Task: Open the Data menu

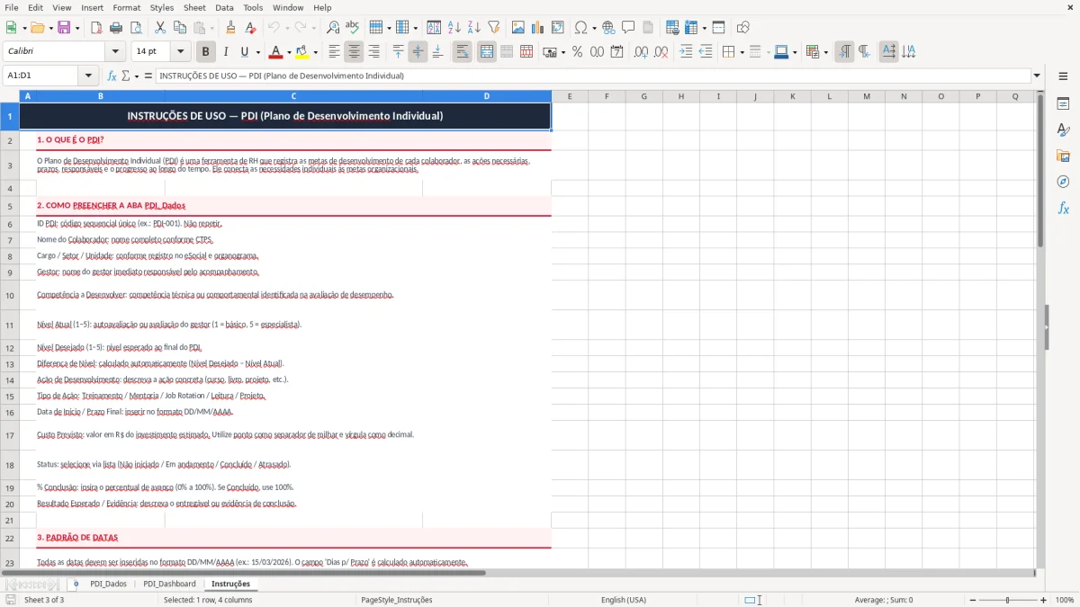Action: (224, 7)
